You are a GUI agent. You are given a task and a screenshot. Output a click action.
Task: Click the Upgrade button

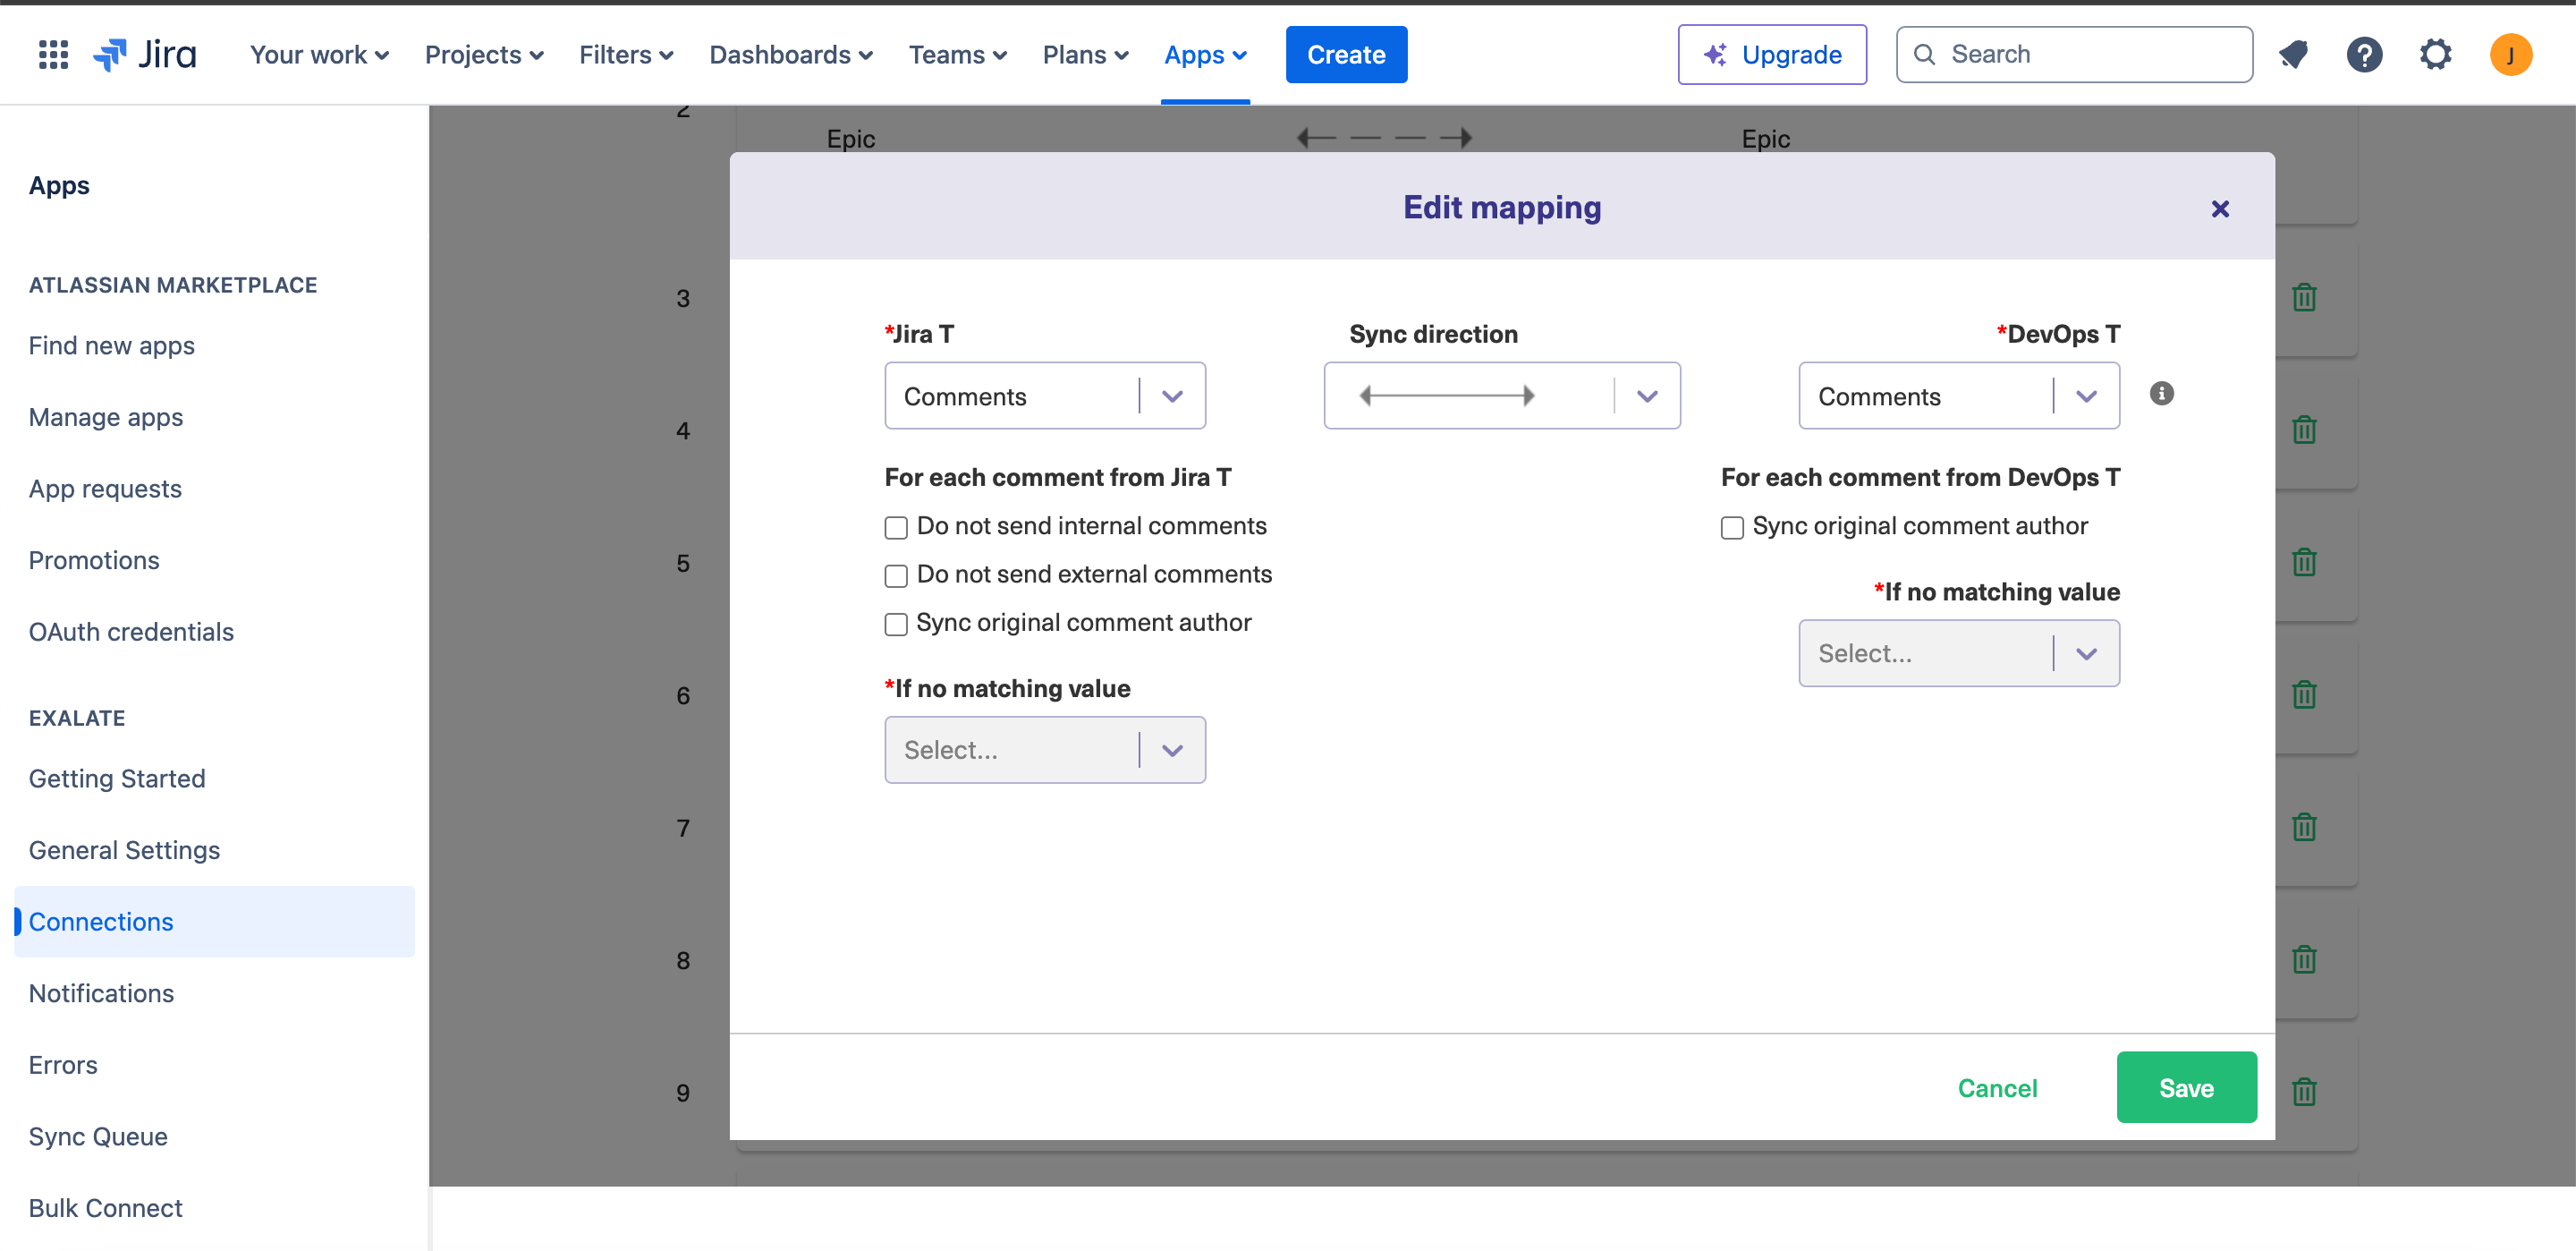pos(1772,54)
